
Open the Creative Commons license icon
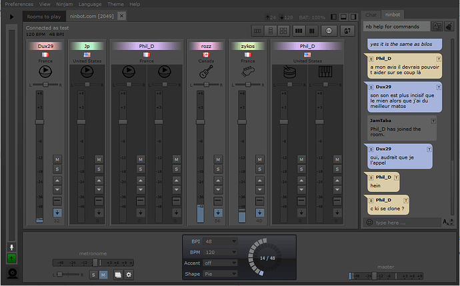[x=329, y=31]
